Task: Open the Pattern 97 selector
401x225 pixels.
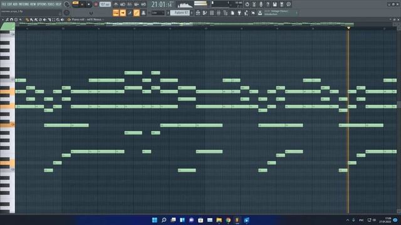Action: pyautogui.click(x=180, y=12)
